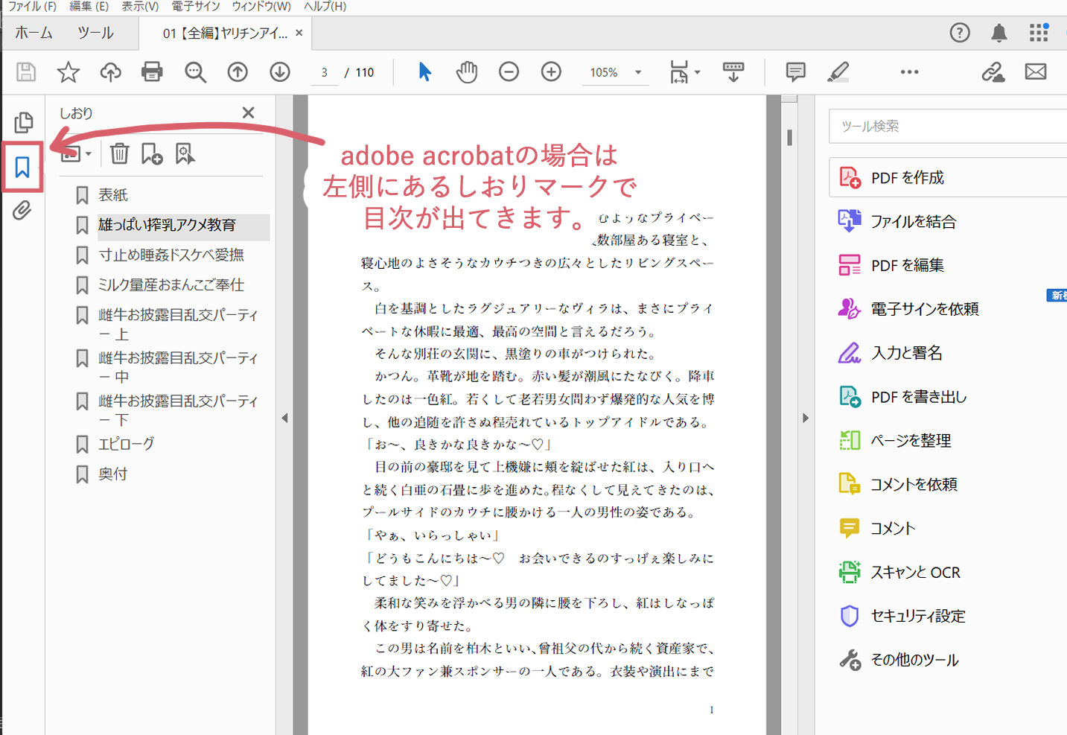The height and width of the screenshot is (735, 1067).
Task: Jump to the 奥付 bookmark
Action: coord(112,474)
